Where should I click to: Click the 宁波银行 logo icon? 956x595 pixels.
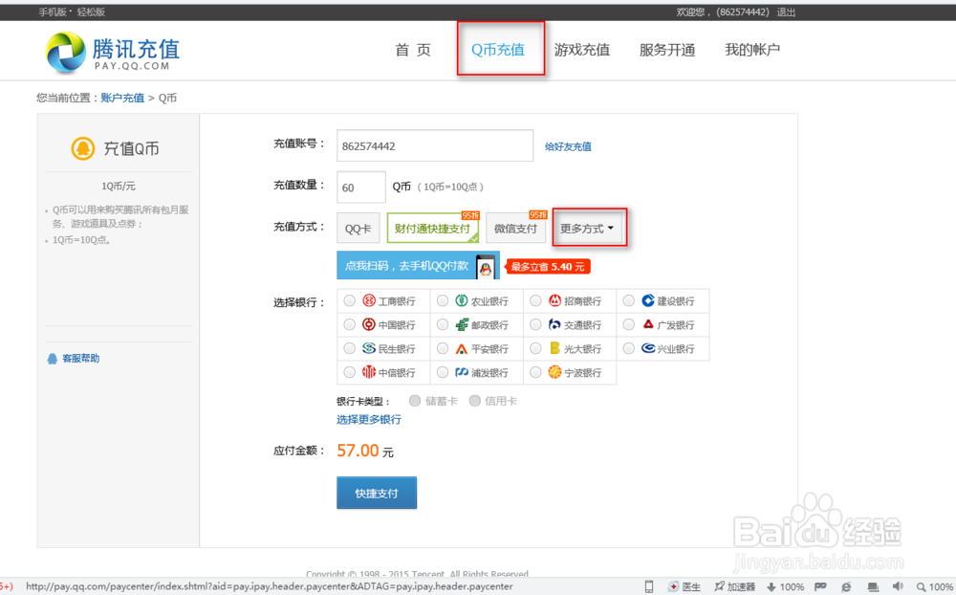tap(554, 372)
